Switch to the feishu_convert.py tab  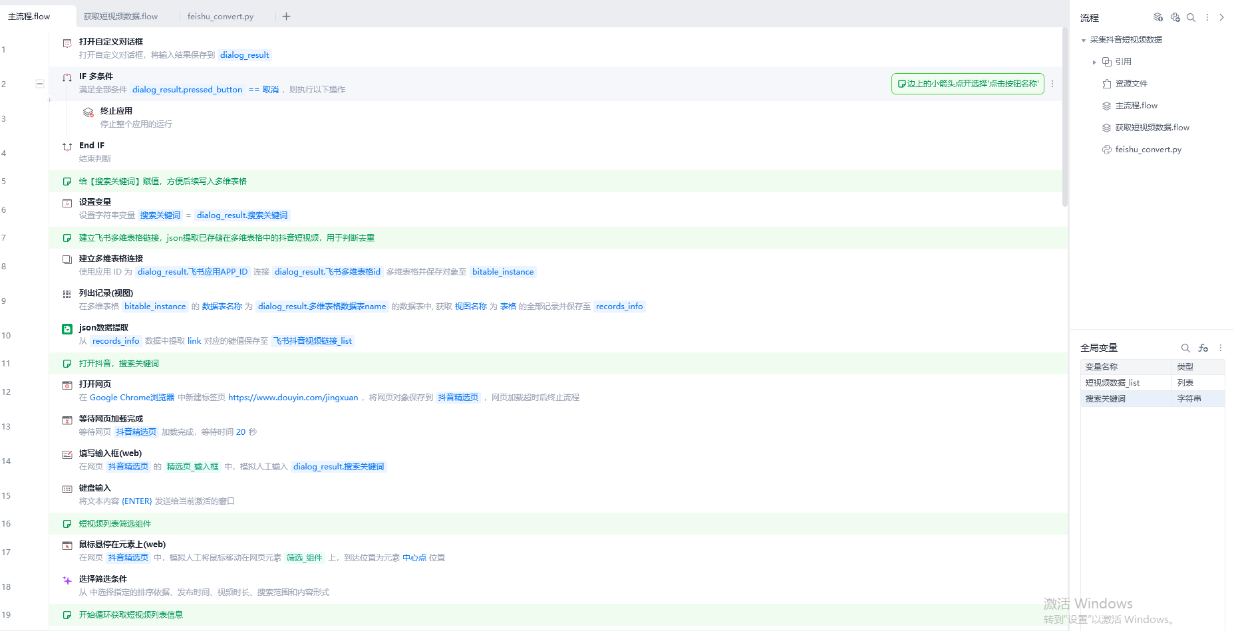click(221, 16)
